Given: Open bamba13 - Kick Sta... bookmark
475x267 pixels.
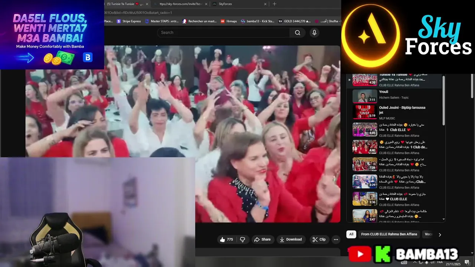Looking at the screenshot, I should tap(258, 21).
